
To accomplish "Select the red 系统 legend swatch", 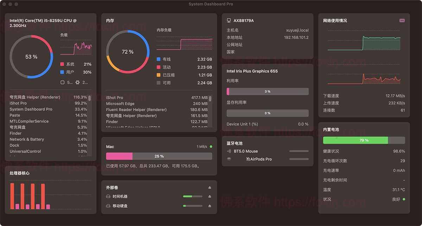I will pyautogui.click(x=62, y=64).
